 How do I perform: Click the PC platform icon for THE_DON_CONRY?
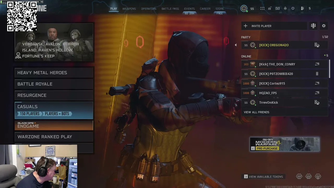317,64
